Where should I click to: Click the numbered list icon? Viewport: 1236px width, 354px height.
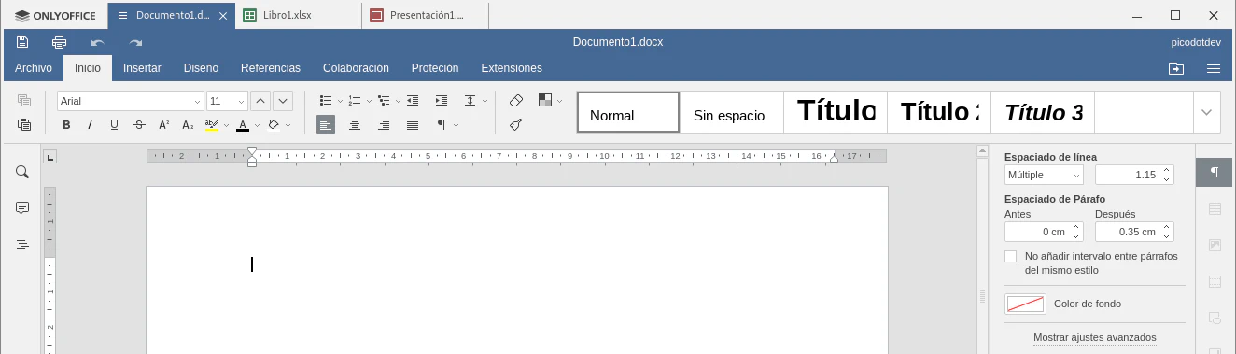(355, 100)
